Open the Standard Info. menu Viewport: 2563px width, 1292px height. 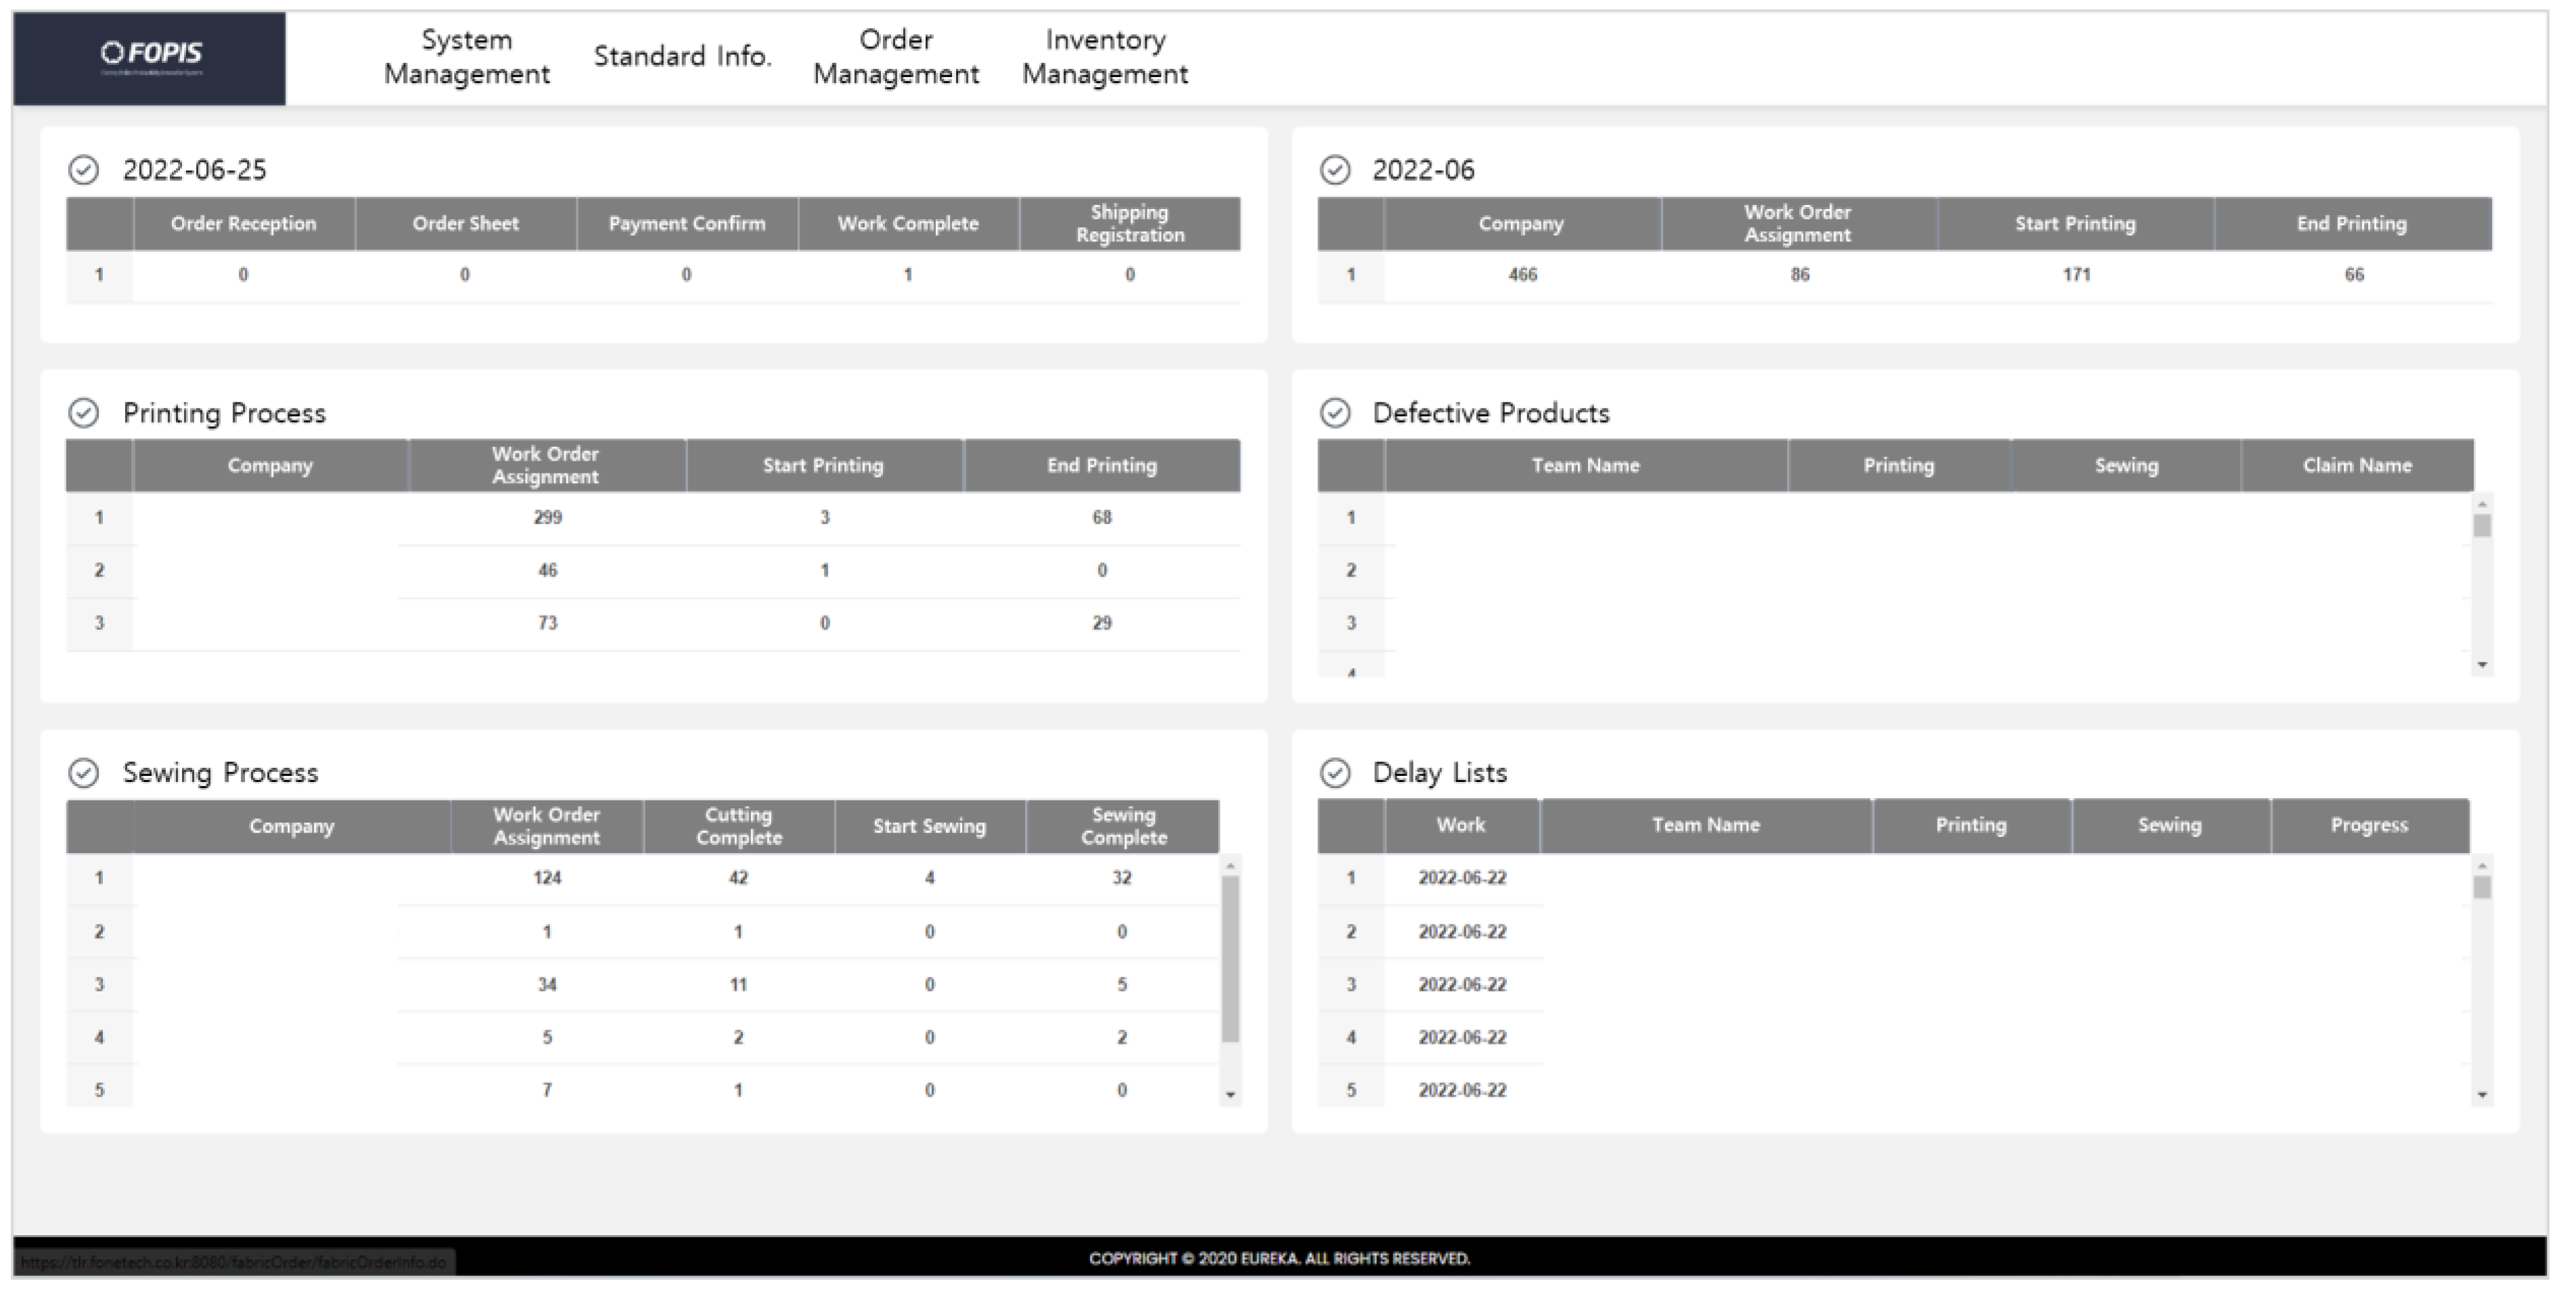point(683,57)
